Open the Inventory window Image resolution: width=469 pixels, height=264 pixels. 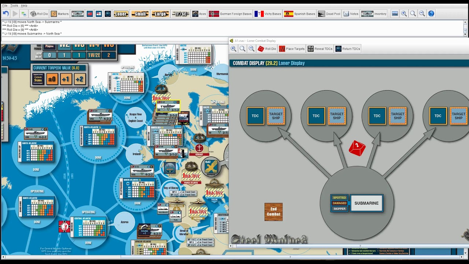[x=374, y=14]
